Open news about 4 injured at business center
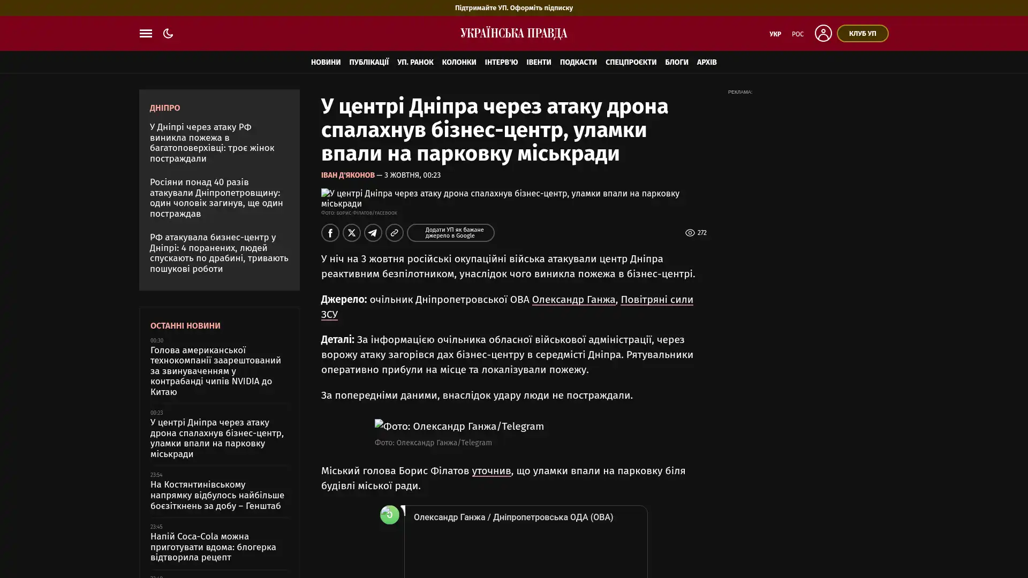The height and width of the screenshot is (578, 1028). point(219,253)
